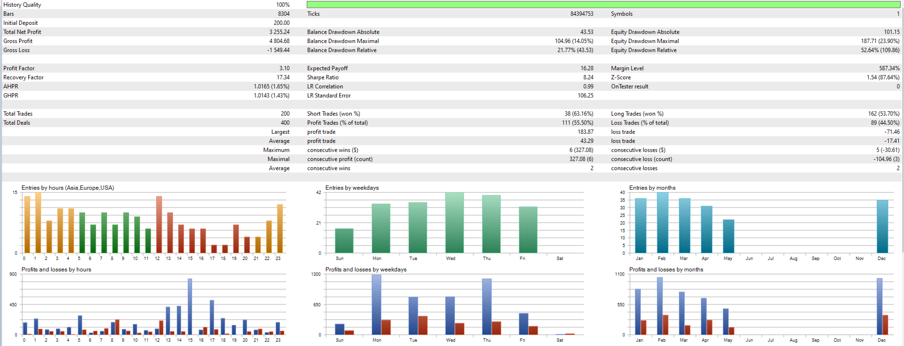Click the green History Quality progress bar
This screenshot has height=346, width=904.
(603, 5)
